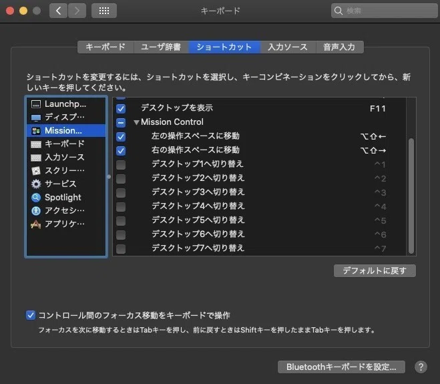
Task: Click the ^1 shortcut value
Action: (x=380, y=165)
